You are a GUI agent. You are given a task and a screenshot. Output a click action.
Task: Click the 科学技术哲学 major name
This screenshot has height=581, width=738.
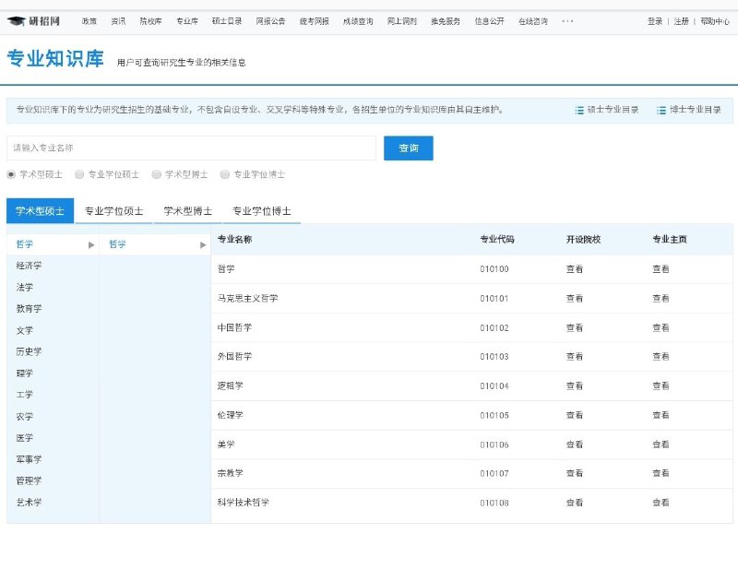coord(244,503)
